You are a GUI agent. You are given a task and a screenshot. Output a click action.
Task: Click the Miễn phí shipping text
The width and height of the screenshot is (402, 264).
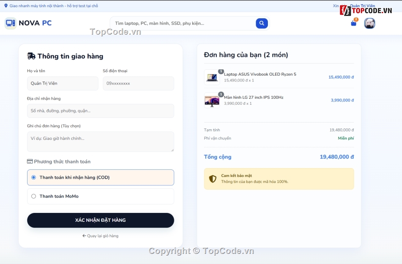[346, 138]
